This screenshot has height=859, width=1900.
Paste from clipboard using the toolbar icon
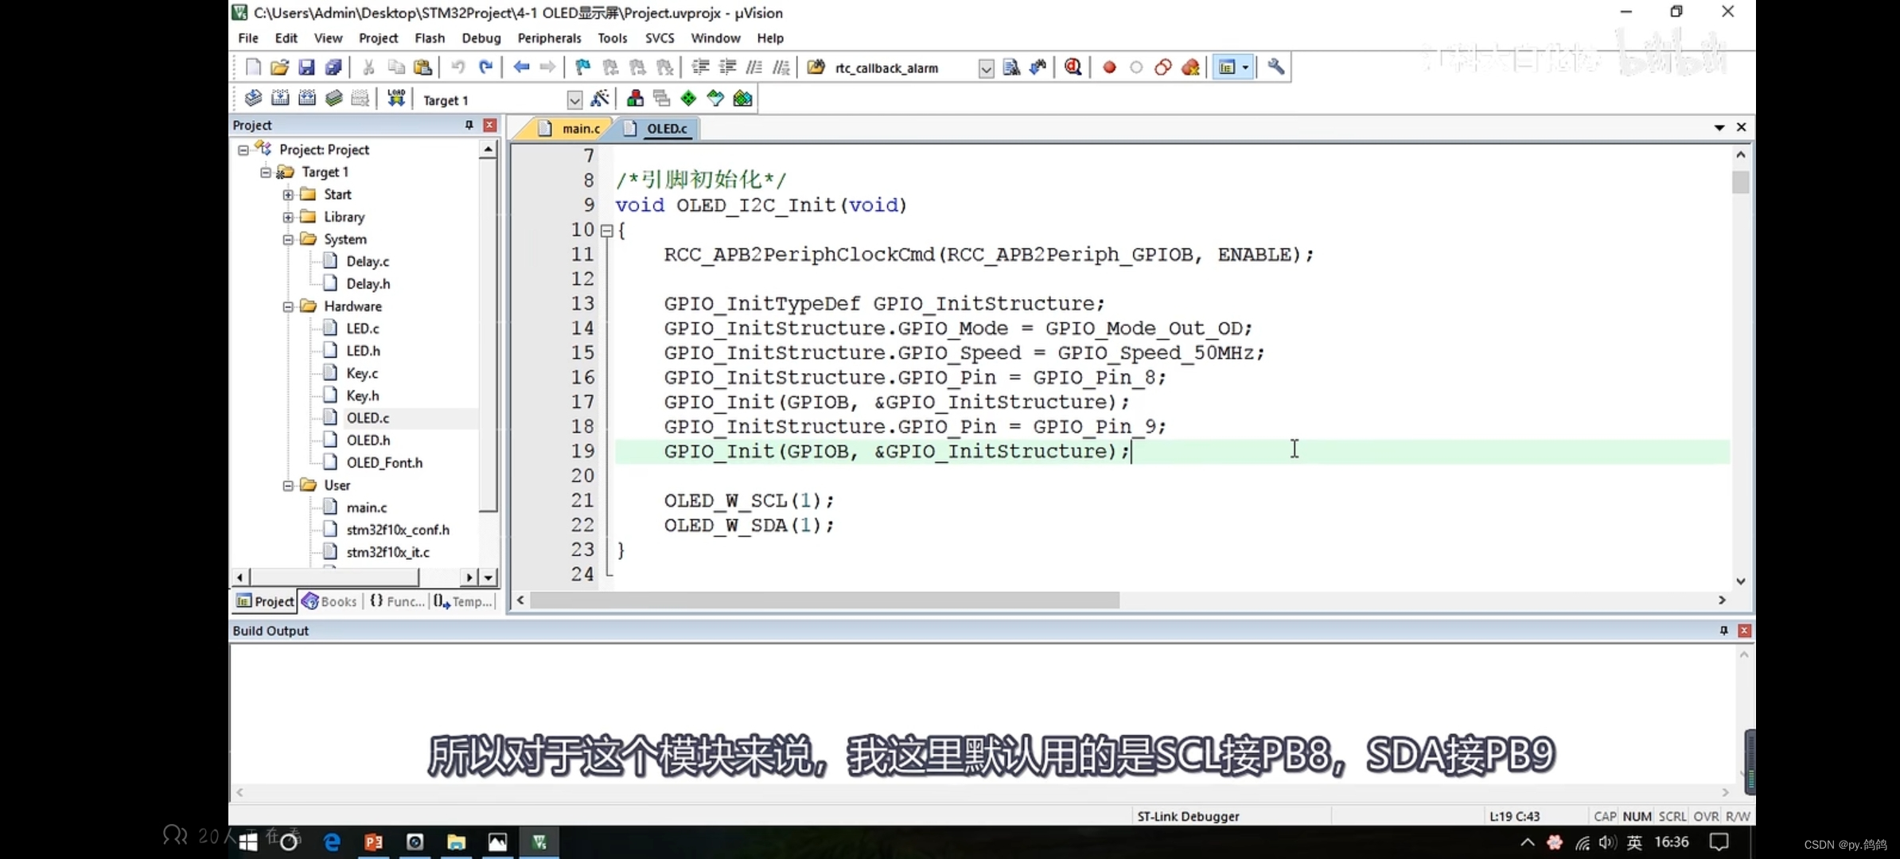[x=423, y=68]
